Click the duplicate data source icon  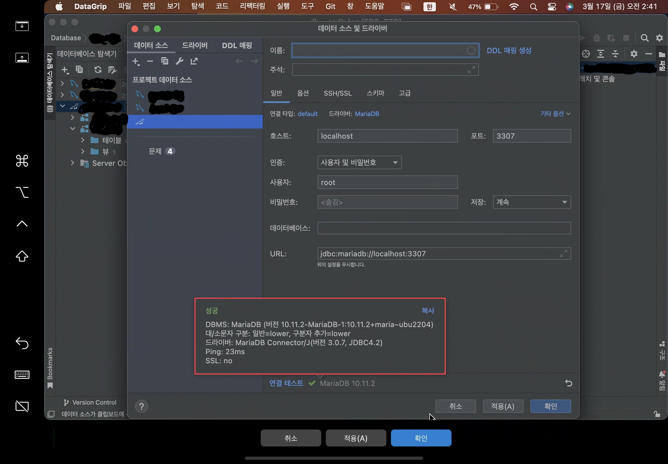(x=165, y=61)
